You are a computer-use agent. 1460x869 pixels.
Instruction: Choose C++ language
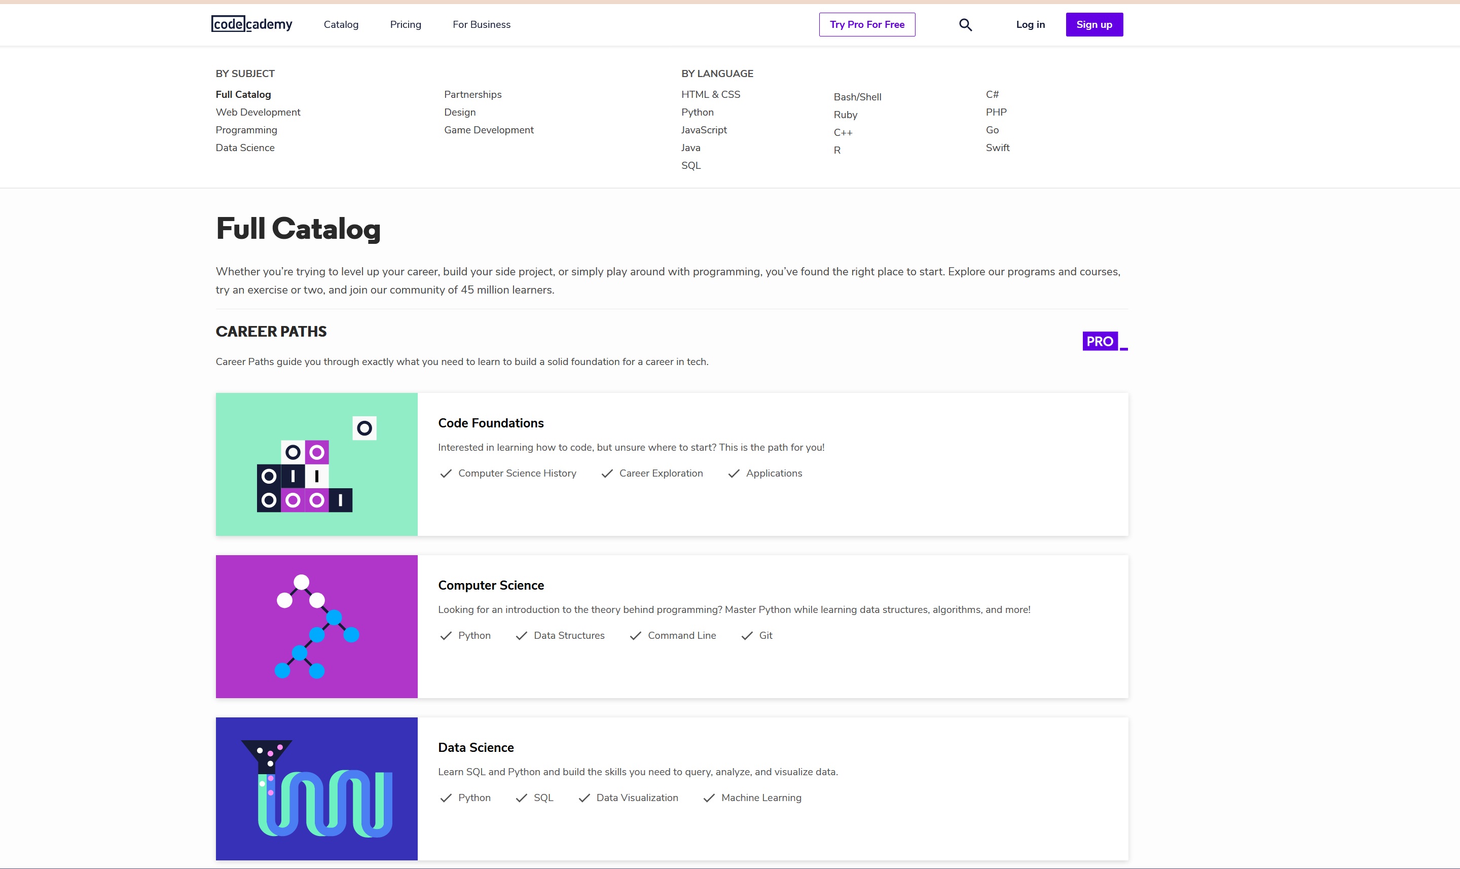point(843,132)
